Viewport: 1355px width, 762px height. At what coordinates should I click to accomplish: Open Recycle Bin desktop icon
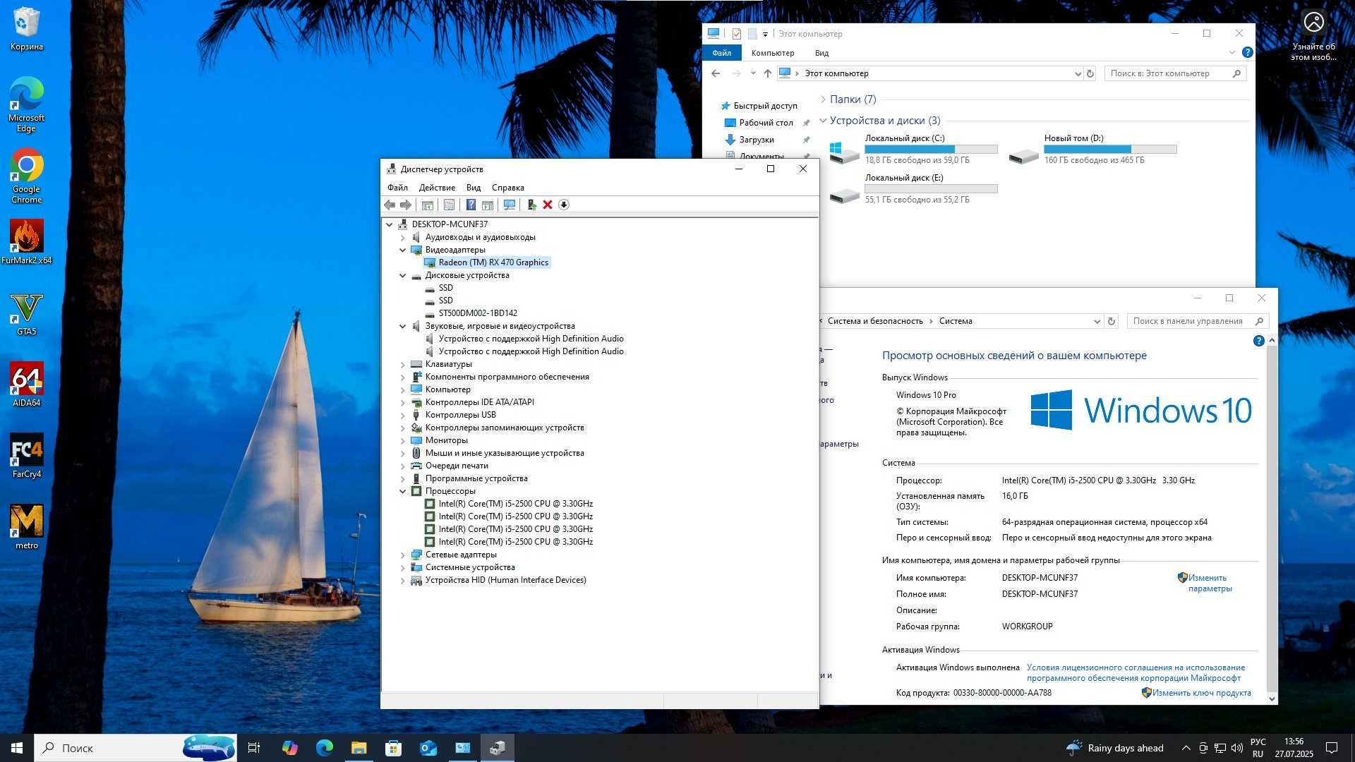click(27, 29)
